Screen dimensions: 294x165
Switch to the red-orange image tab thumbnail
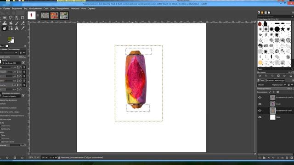click(x=54, y=16)
